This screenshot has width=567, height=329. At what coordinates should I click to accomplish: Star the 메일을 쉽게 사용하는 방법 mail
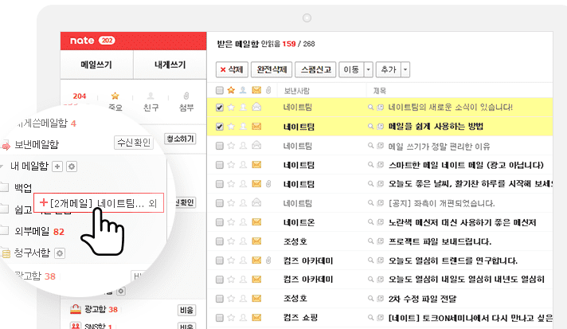[x=231, y=126]
